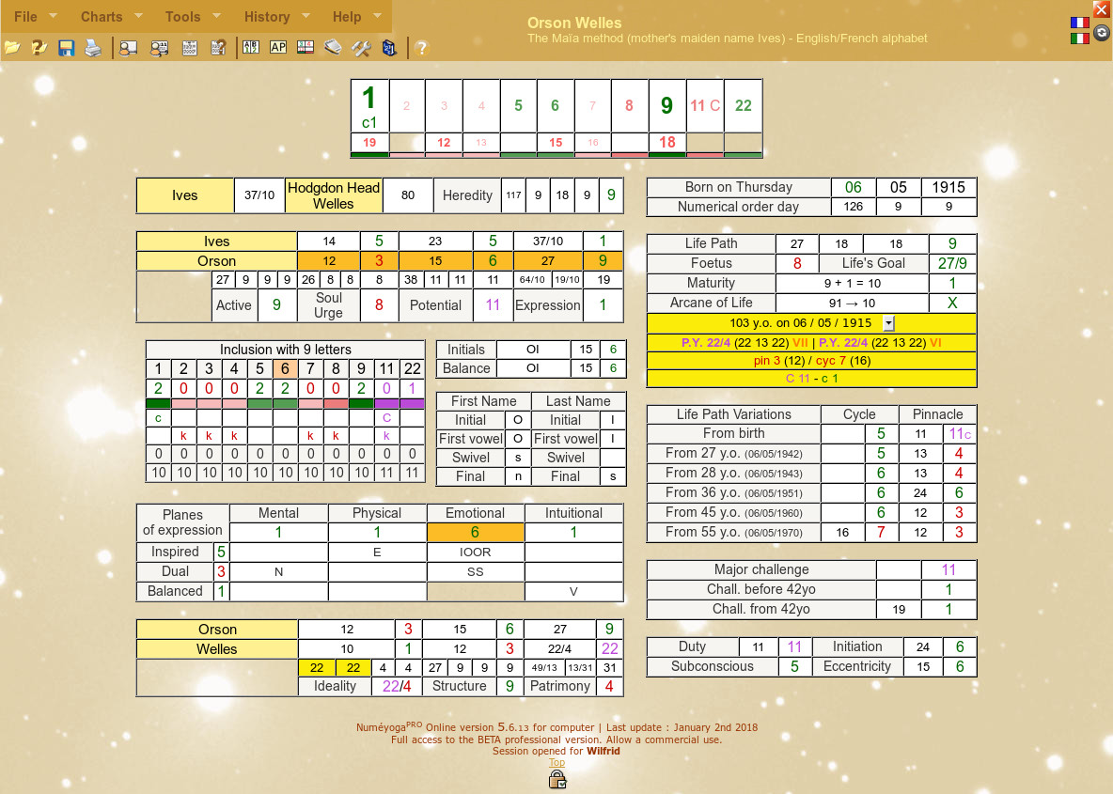Open the File menu
Image resolution: width=1113 pixels, height=794 pixels.
pos(25,16)
